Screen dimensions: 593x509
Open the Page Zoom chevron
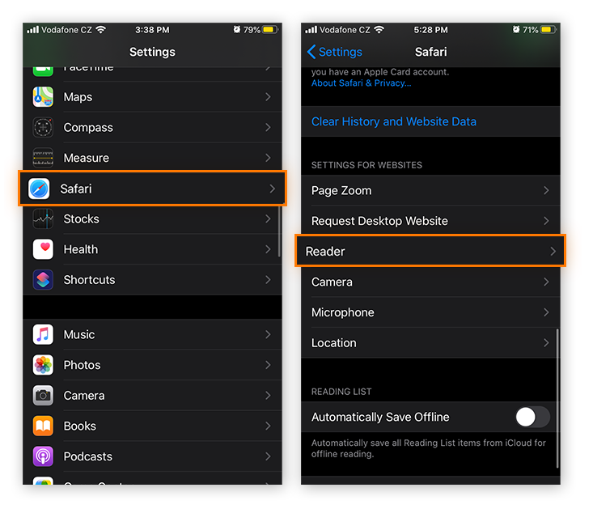point(546,190)
